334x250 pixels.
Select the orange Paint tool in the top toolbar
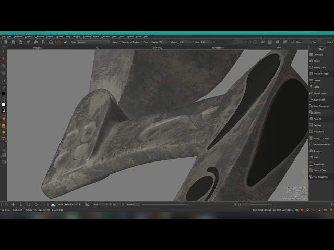(x=59, y=42)
